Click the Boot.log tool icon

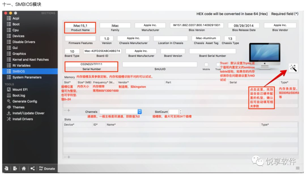9,95
